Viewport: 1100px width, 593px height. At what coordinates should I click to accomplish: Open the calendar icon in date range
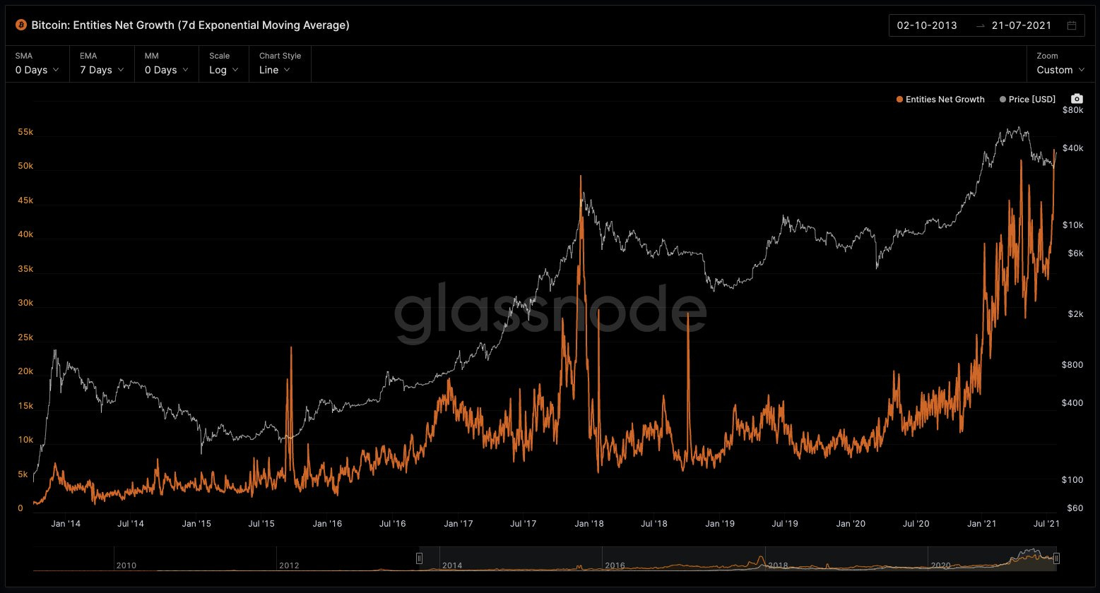1072,25
